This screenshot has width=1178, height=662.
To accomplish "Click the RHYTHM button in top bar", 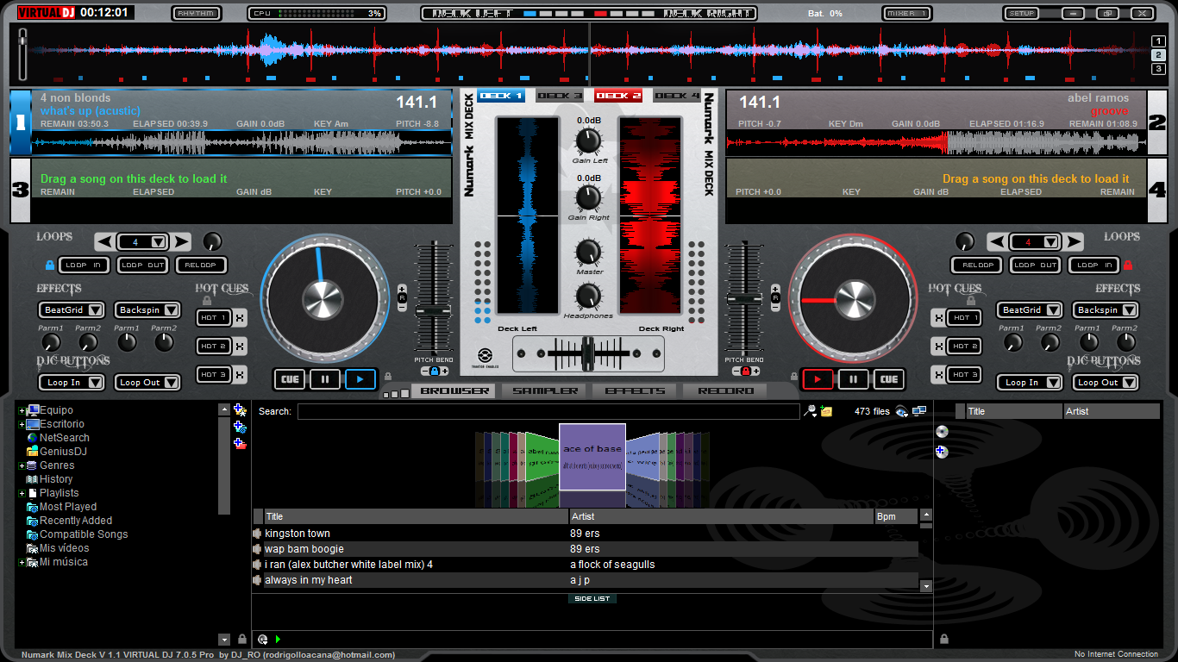I will point(197,14).
